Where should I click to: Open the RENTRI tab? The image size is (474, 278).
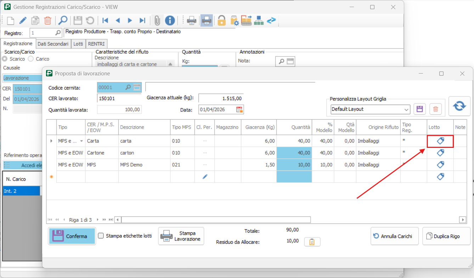pos(96,44)
